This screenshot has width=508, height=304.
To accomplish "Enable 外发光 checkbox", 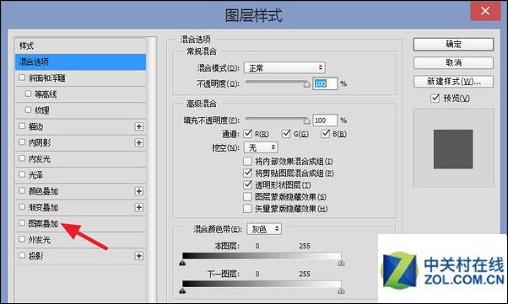I will coord(22,239).
